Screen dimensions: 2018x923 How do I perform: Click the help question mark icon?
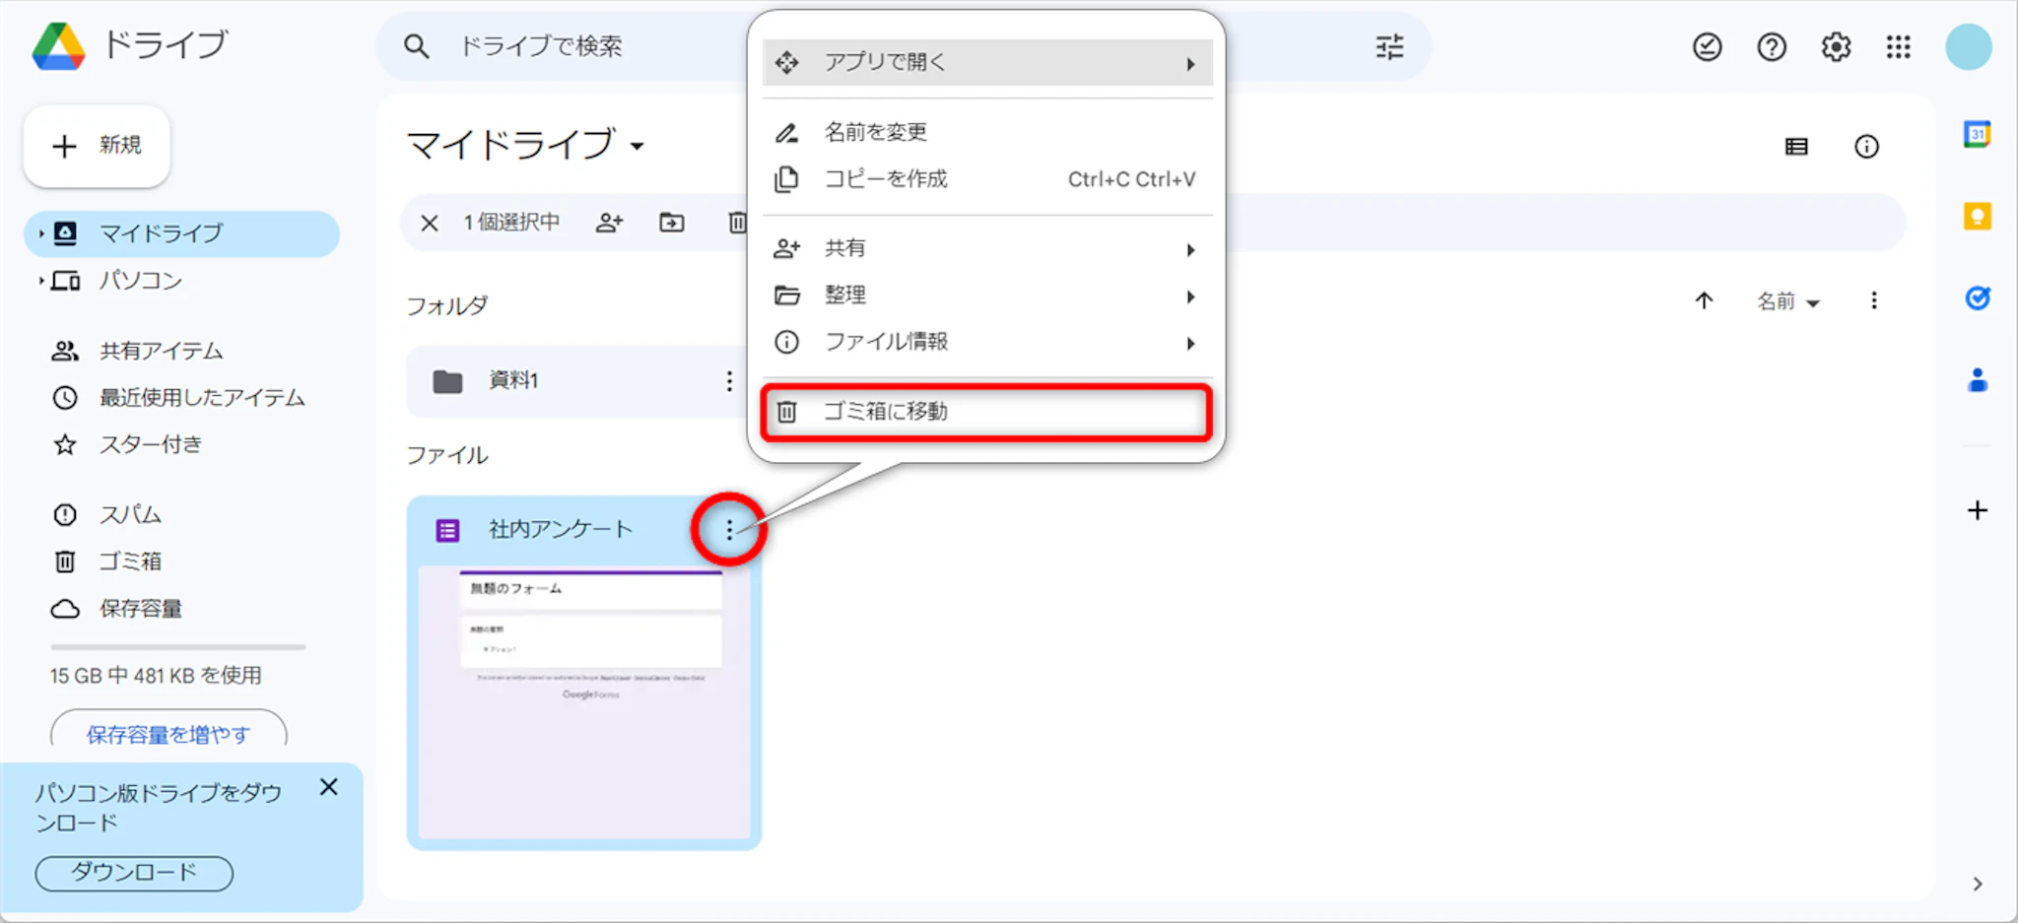pyautogui.click(x=1771, y=46)
